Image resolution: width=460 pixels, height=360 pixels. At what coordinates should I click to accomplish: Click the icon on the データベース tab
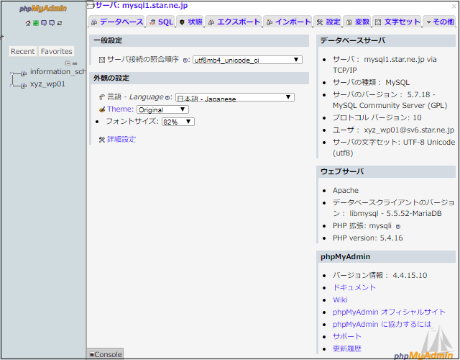(x=94, y=22)
